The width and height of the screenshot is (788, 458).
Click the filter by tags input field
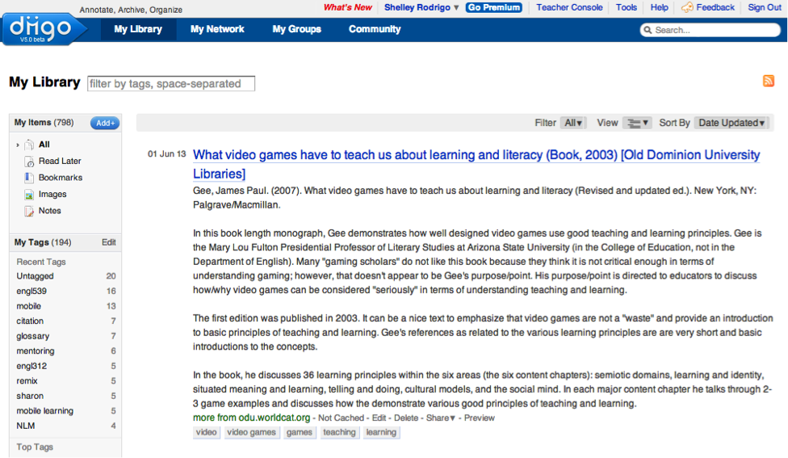(171, 83)
